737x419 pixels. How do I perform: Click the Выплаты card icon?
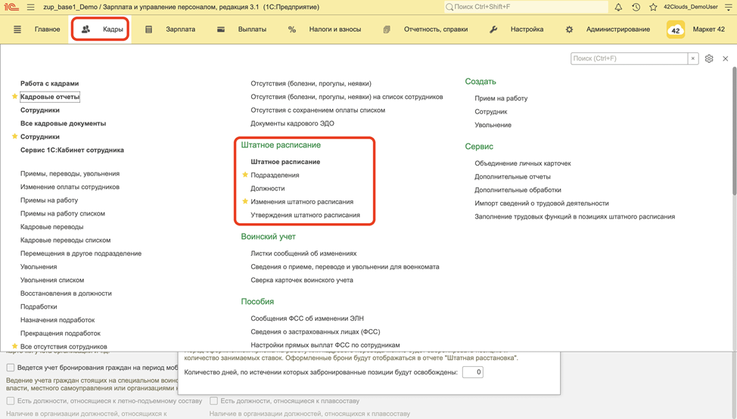(x=220, y=29)
